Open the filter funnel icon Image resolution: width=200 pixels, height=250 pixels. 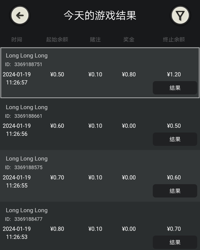tap(180, 15)
